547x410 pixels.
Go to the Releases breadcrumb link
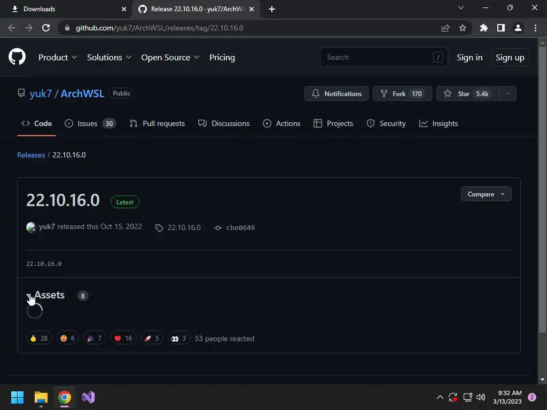point(31,155)
